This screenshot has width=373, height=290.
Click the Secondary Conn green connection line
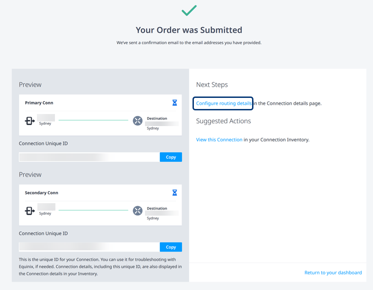[93, 210]
